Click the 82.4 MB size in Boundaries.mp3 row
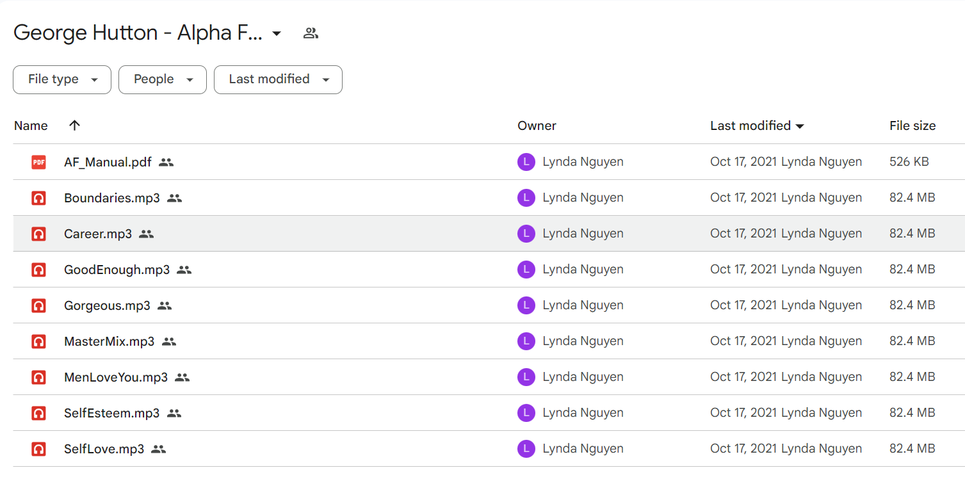965x493 pixels. point(912,198)
